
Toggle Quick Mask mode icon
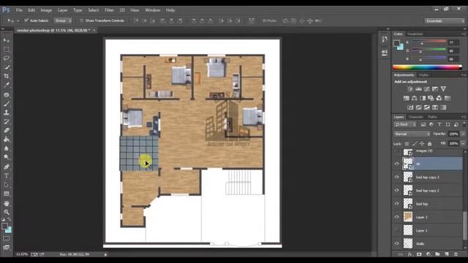coord(7,239)
